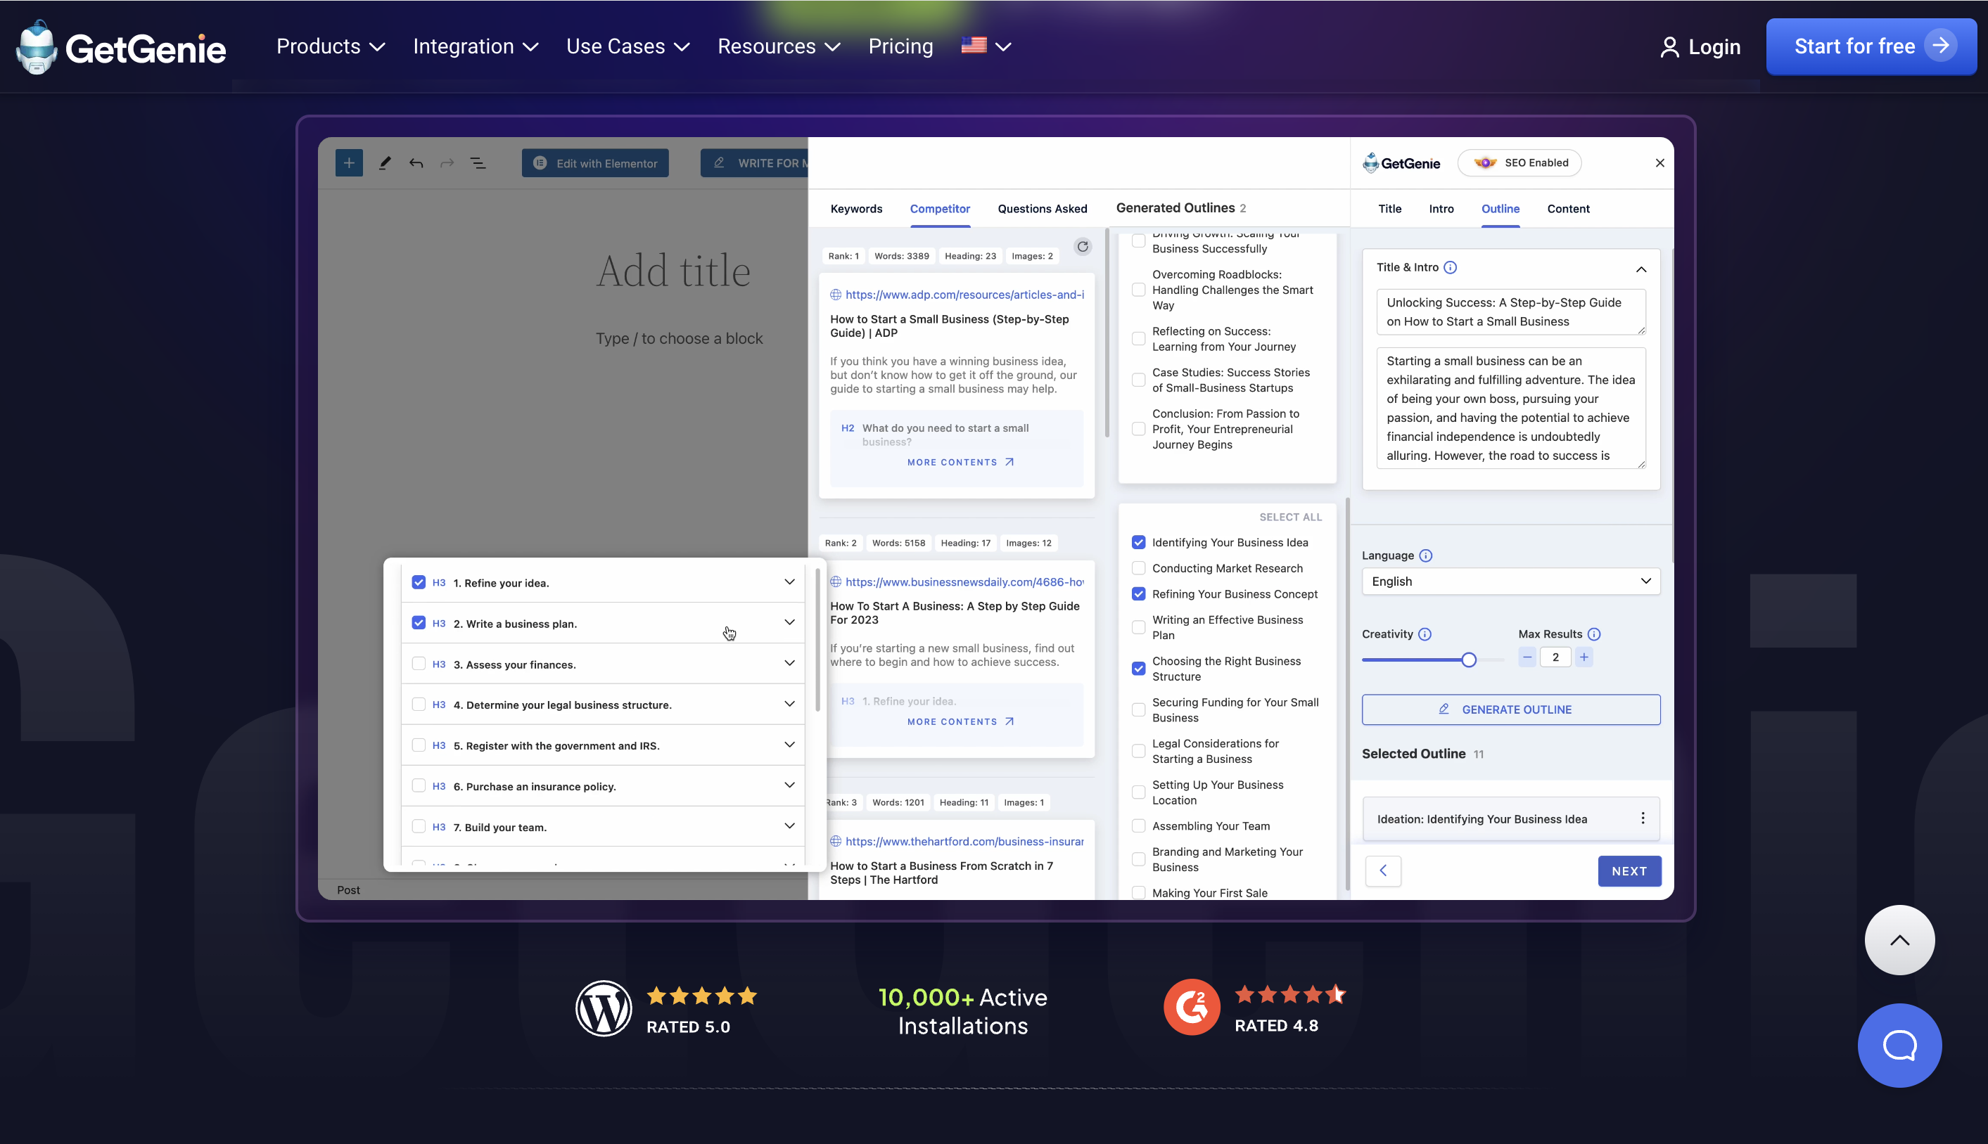Open the document outline list icon
Viewport: 1988px width, 1144px height.
click(478, 162)
